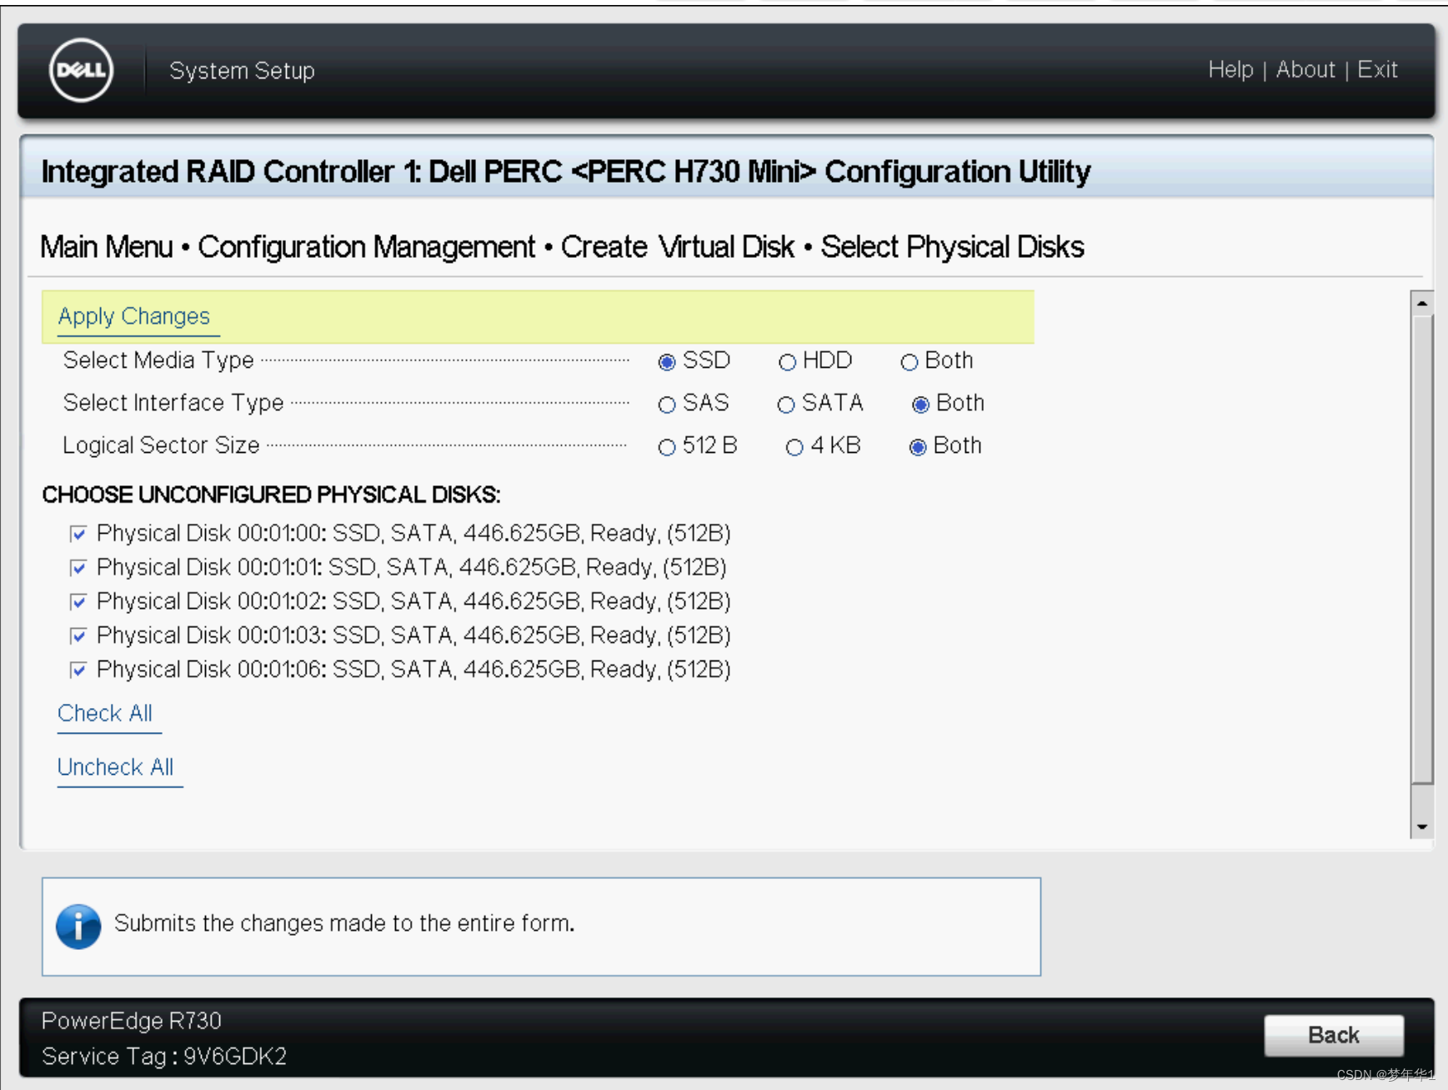Select HDD media type radio button
The height and width of the screenshot is (1090, 1448).
pyautogui.click(x=787, y=362)
